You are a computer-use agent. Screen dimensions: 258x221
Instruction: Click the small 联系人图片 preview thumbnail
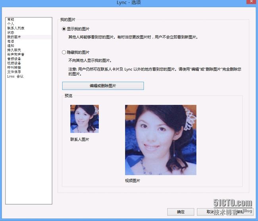pyautogui.click(x=85, y=119)
